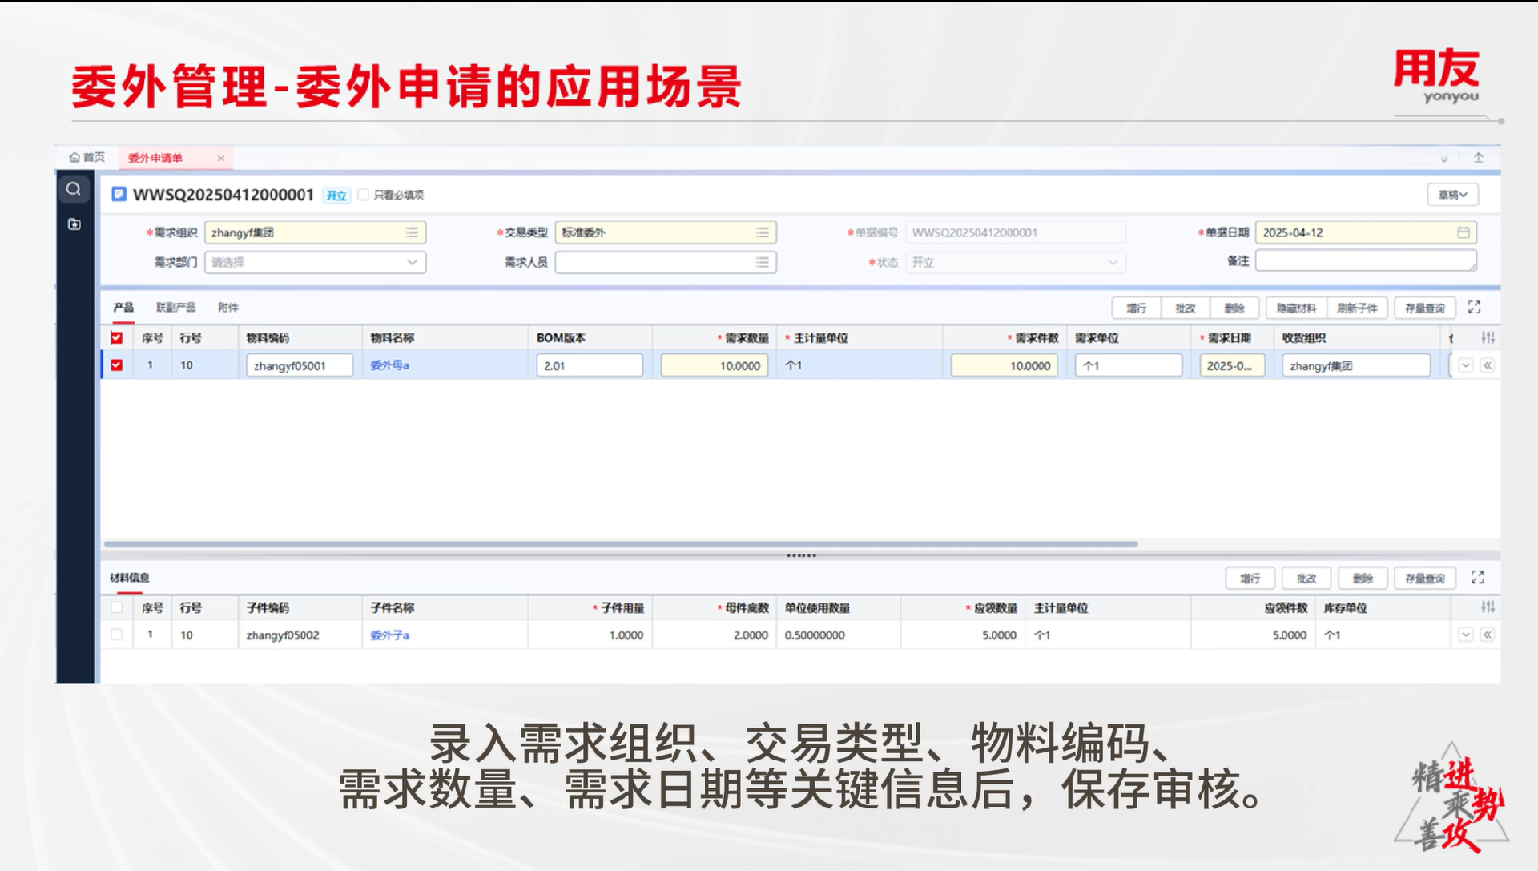
Task: Switch to the 产品 tab
Action: tap(123, 308)
